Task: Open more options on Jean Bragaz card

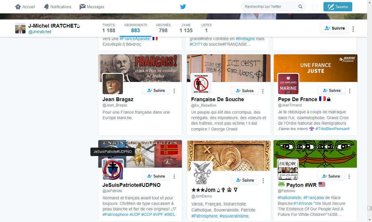Action: tap(174, 91)
